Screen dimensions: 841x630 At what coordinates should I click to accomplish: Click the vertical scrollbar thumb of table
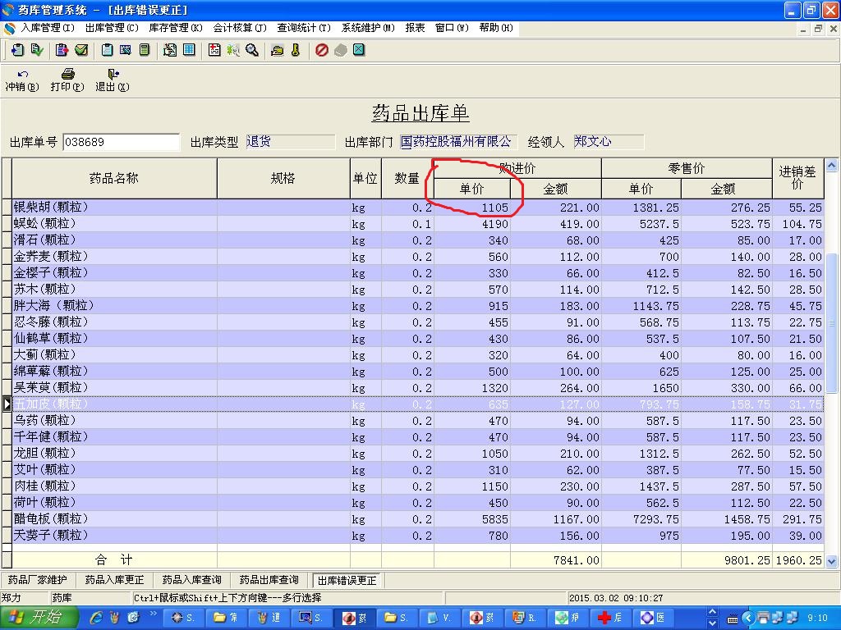point(831,322)
